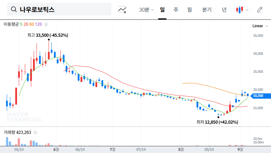The height and width of the screenshot is (153, 271).
Task: Open the Linear scale dropdown
Action: click(x=260, y=26)
